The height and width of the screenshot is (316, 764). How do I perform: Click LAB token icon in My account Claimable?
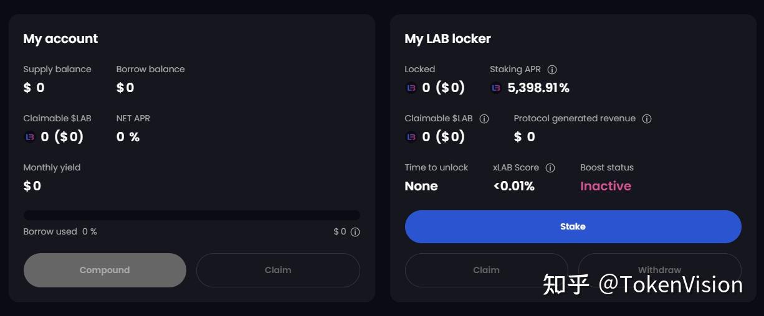pos(30,137)
